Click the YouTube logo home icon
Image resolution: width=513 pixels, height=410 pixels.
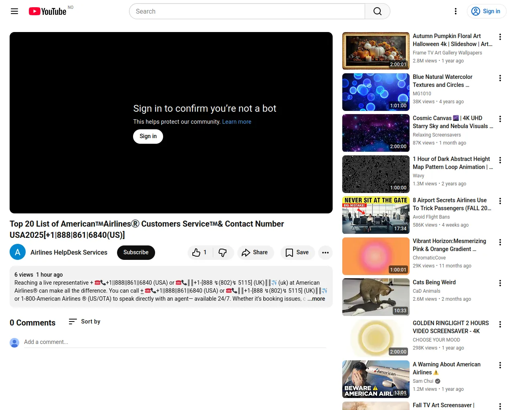tap(48, 11)
